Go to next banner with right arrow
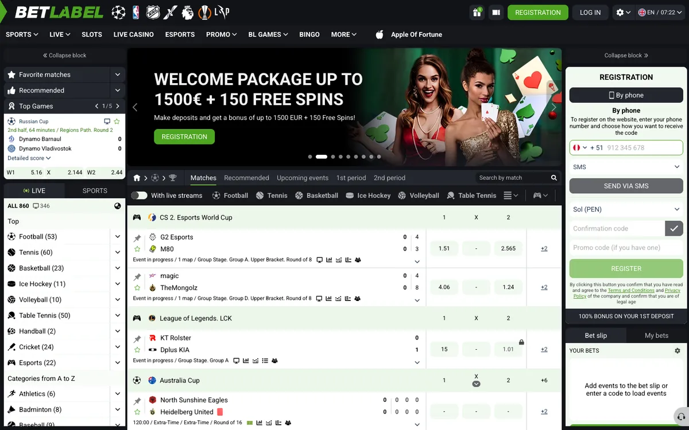The image size is (689, 430). click(x=554, y=107)
